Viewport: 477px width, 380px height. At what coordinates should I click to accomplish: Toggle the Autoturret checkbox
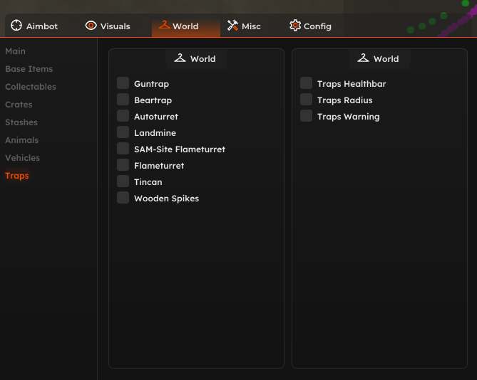(123, 116)
